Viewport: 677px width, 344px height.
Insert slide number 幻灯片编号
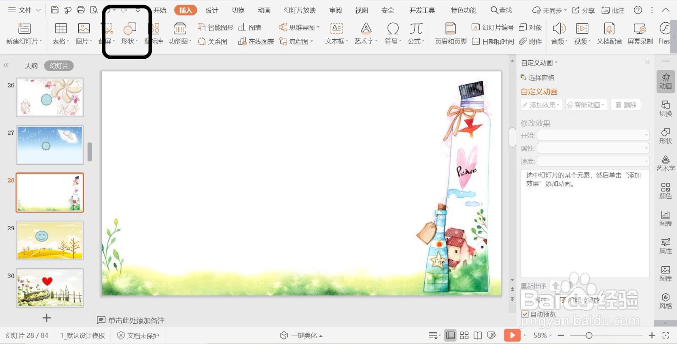(x=493, y=27)
